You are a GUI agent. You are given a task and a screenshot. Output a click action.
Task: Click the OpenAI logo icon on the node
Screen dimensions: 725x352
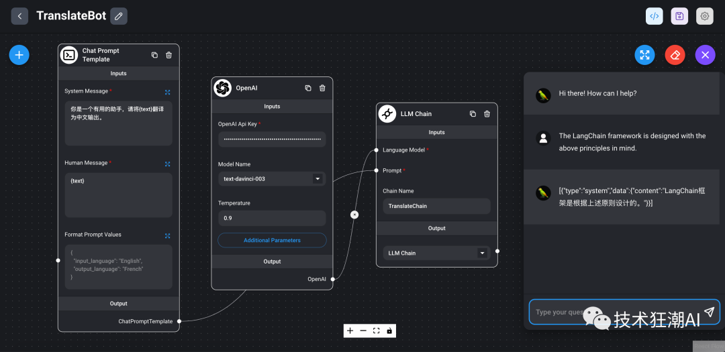(222, 88)
